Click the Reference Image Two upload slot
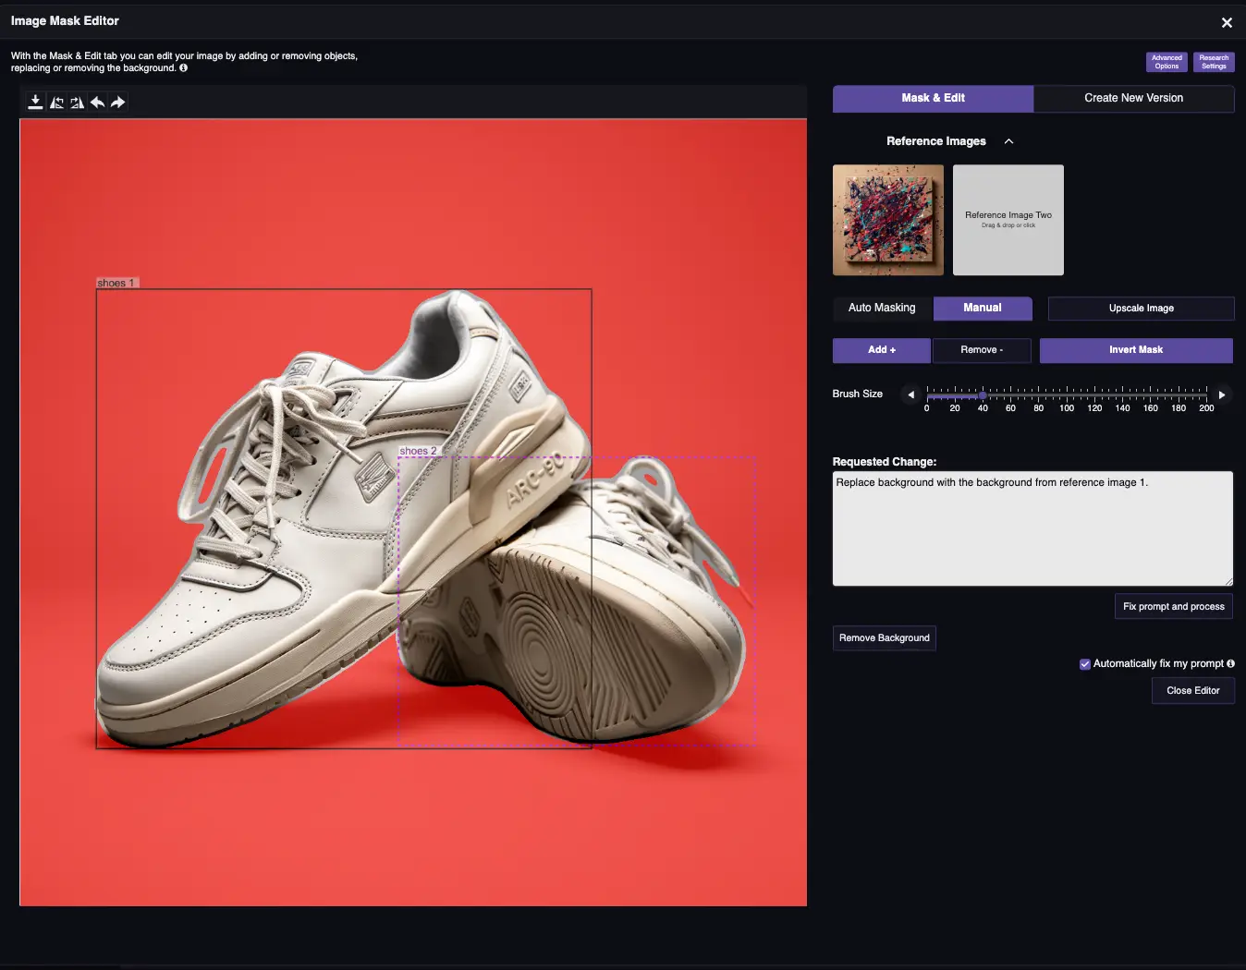Image resolution: width=1246 pixels, height=970 pixels. [1008, 220]
